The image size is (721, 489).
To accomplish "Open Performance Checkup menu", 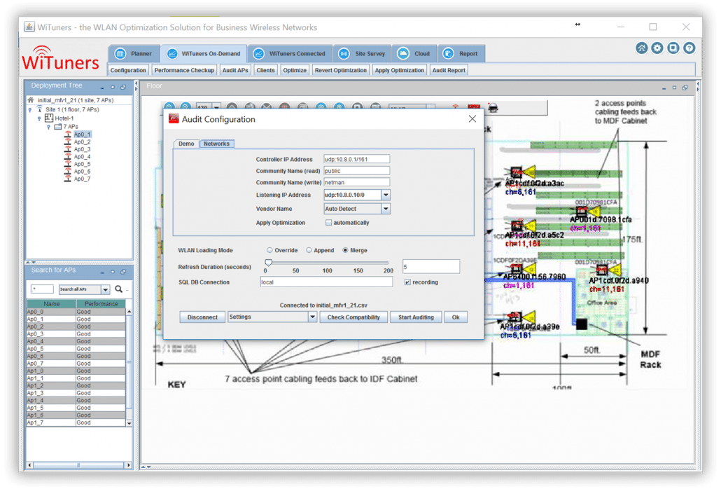I will tap(184, 70).
